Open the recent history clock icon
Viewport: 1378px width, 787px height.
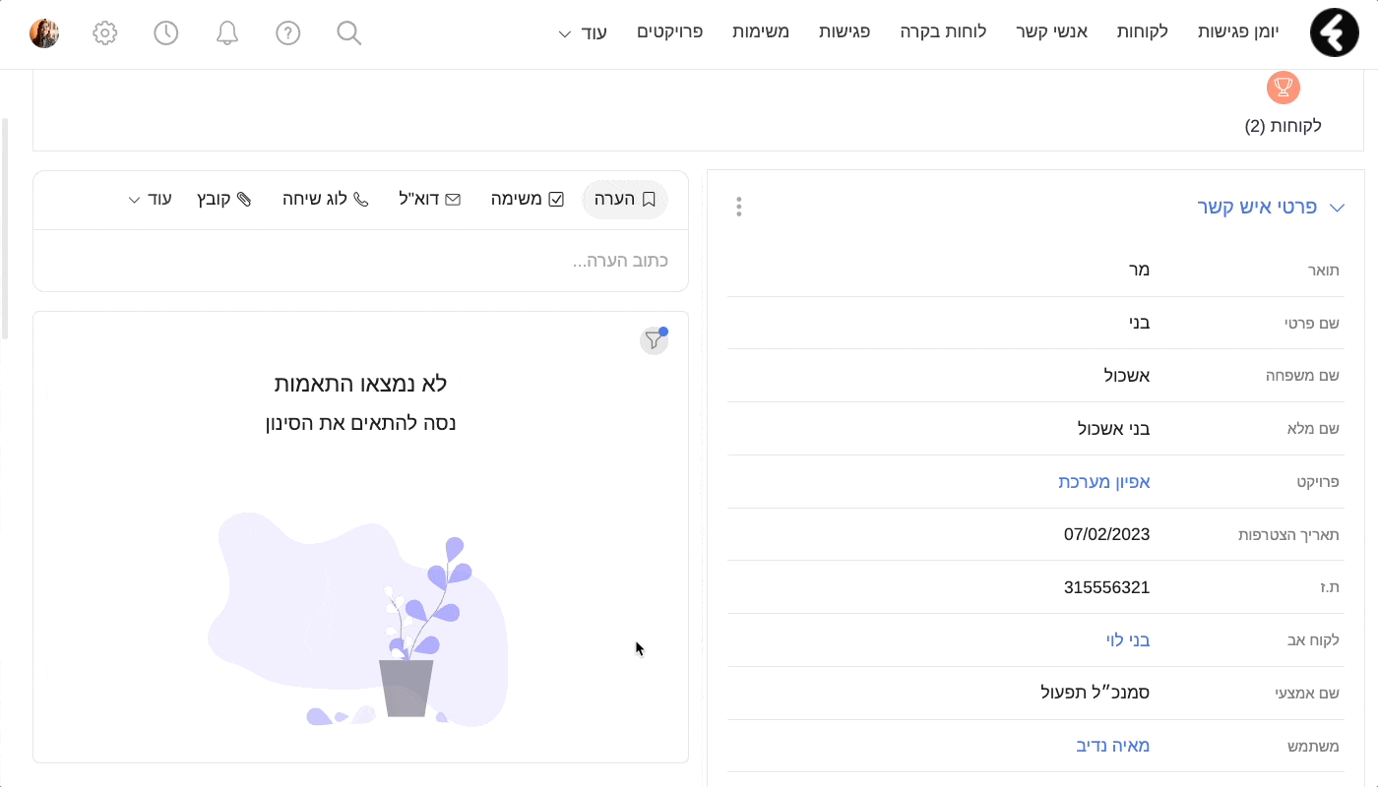166,33
